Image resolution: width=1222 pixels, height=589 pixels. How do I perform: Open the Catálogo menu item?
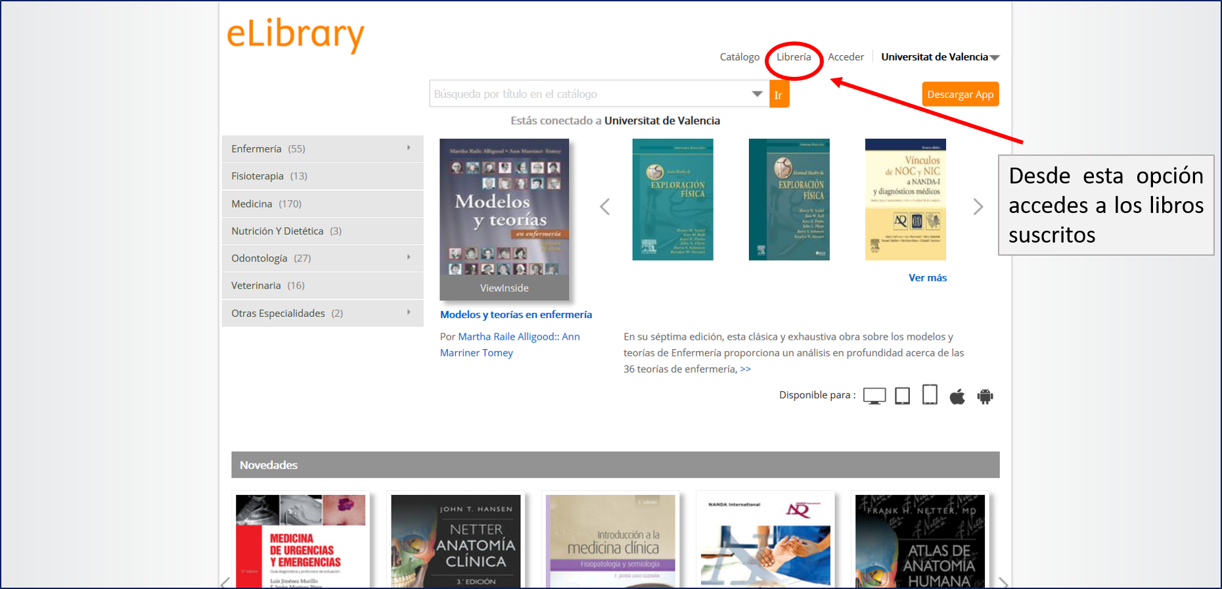(739, 57)
